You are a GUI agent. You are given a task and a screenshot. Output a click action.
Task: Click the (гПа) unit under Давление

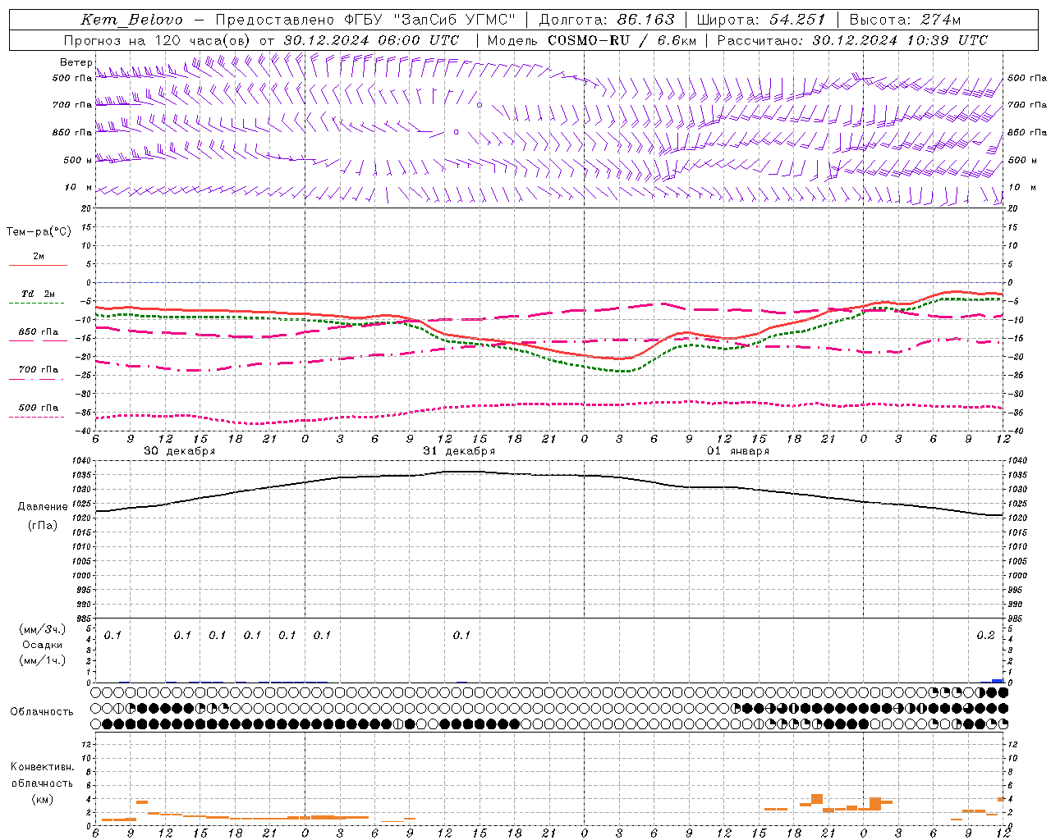(43, 526)
